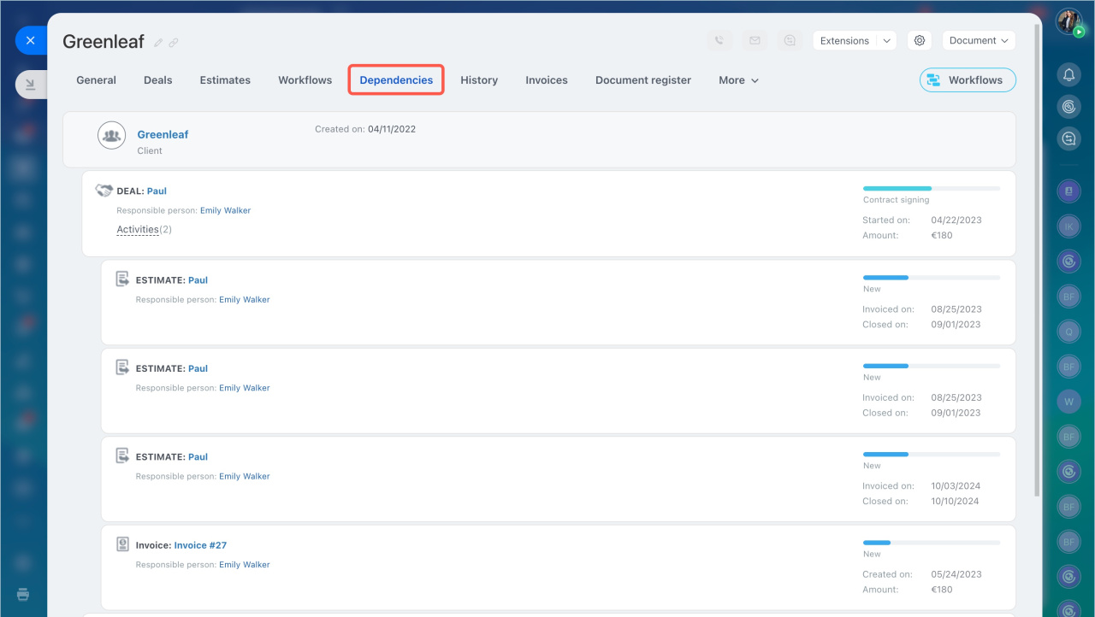This screenshot has height=617, width=1095.
Task: Open the IK avatar in right sidebar
Action: [x=1068, y=226]
